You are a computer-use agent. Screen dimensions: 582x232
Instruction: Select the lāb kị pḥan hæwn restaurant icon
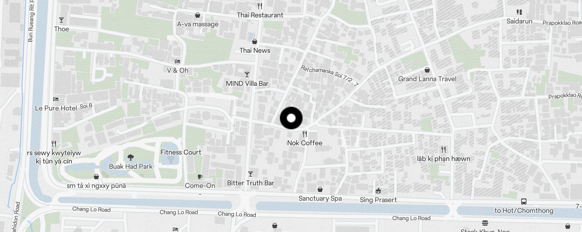point(443,150)
